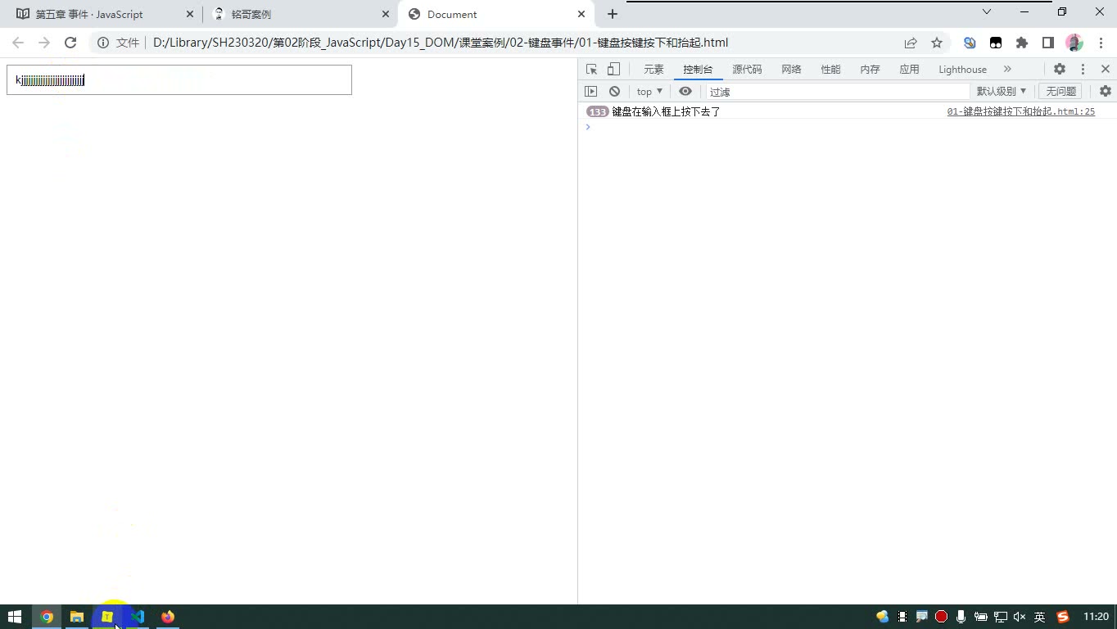Bookmark this page with star icon
The image size is (1117, 629).
937,43
